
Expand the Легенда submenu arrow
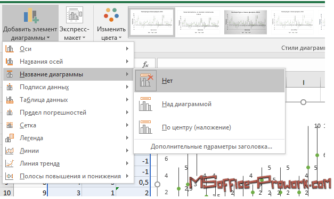click(127, 138)
